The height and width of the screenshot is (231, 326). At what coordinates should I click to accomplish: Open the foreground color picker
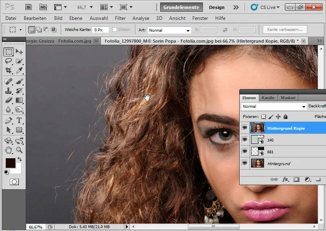(11, 163)
